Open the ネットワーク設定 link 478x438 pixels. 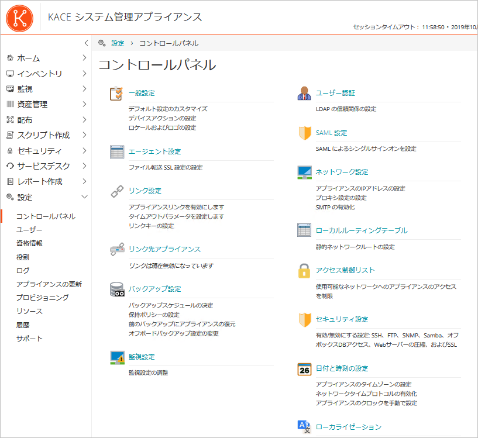tap(342, 172)
